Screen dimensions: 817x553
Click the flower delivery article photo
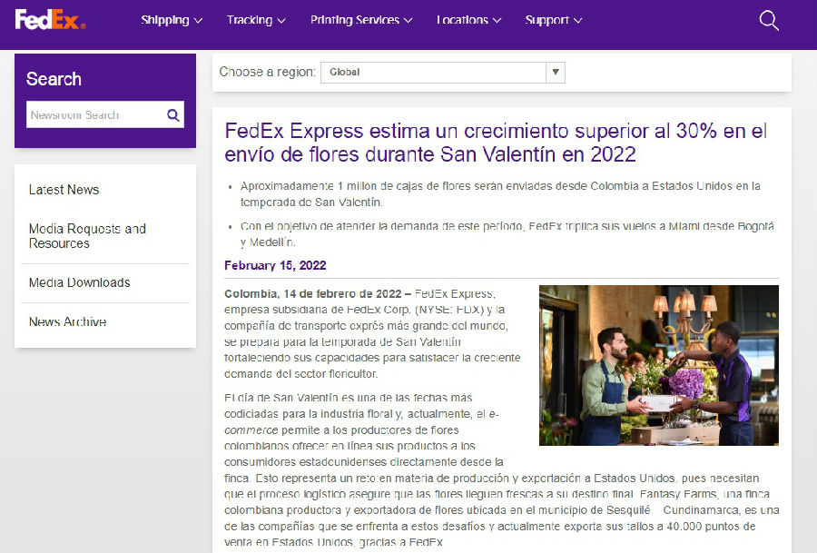pos(659,365)
